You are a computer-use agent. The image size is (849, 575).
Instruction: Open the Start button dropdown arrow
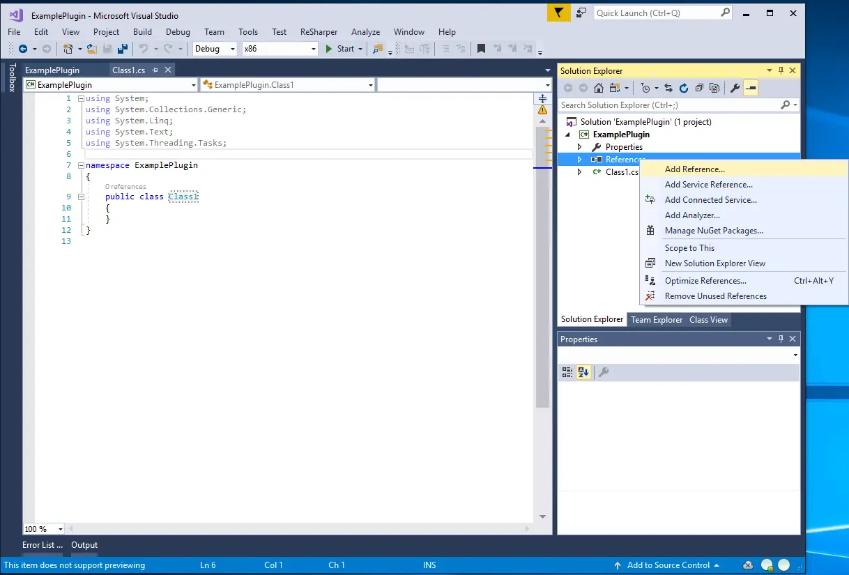coord(360,49)
